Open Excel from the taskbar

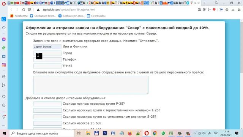pos(171,133)
